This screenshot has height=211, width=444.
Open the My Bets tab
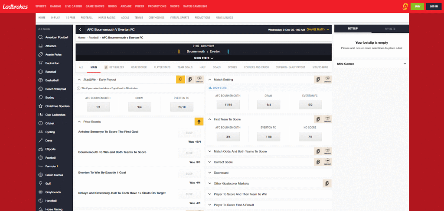pyautogui.click(x=390, y=29)
